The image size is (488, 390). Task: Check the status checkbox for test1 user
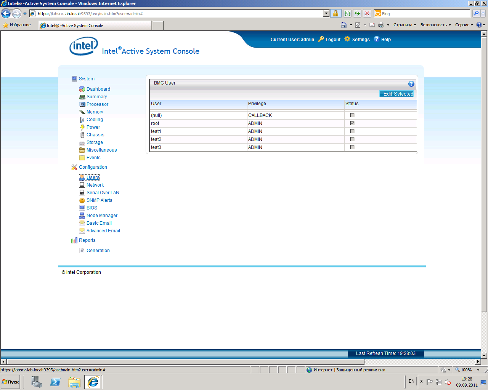[352, 131]
